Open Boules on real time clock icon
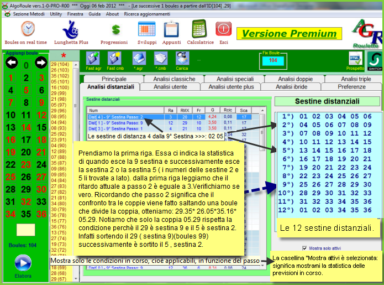This screenshot has width=384, height=285. 28,29
